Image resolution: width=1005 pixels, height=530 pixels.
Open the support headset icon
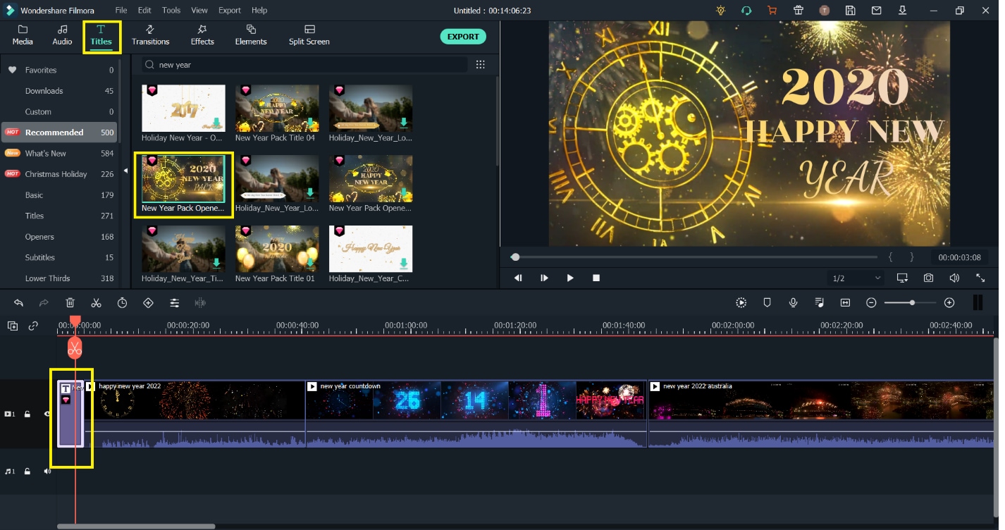tap(746, 11)
